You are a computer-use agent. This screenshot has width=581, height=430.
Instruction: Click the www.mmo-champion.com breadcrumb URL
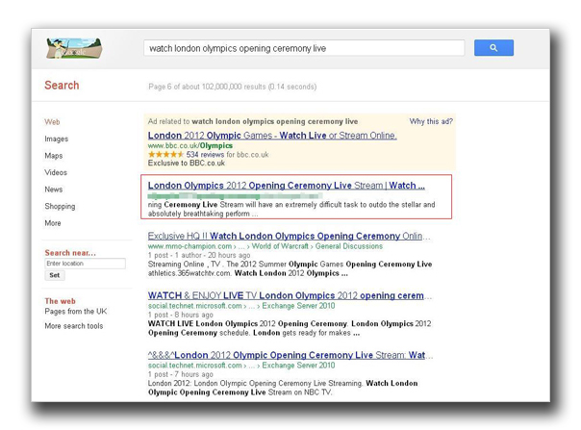(265, 246)
